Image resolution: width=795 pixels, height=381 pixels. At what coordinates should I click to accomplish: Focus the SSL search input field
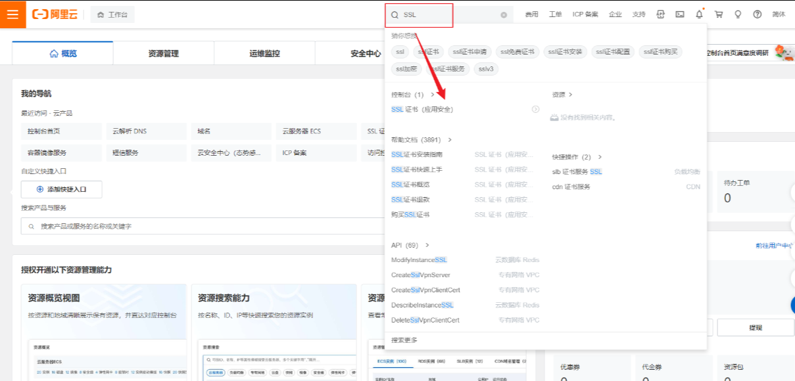[x=450, y=14]
